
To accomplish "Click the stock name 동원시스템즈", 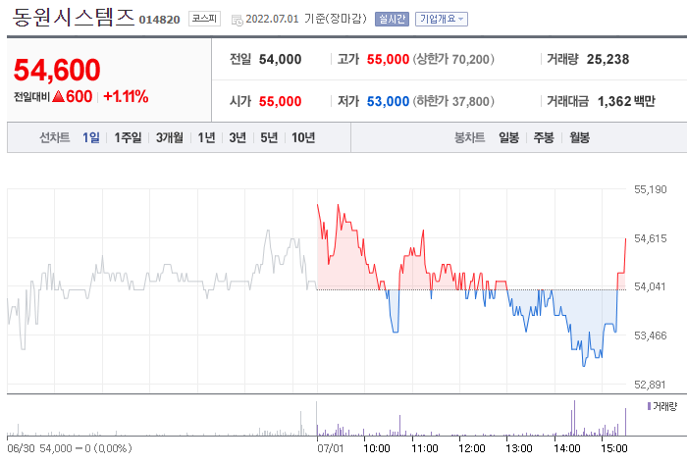I will (x=74, y=18).
